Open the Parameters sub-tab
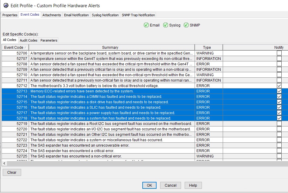The width and height of the screenshot is (288, 193). coord(48,40)
